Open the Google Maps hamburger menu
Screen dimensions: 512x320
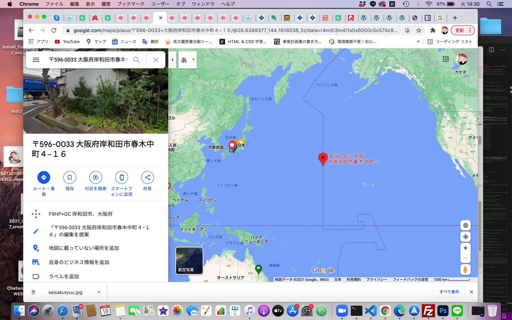tap(36, 60)
